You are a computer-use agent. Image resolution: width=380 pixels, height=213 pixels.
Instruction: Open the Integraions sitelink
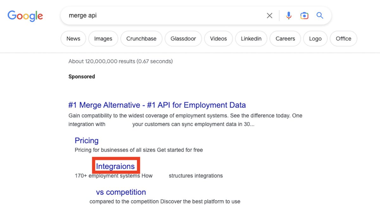pos(115,166)
